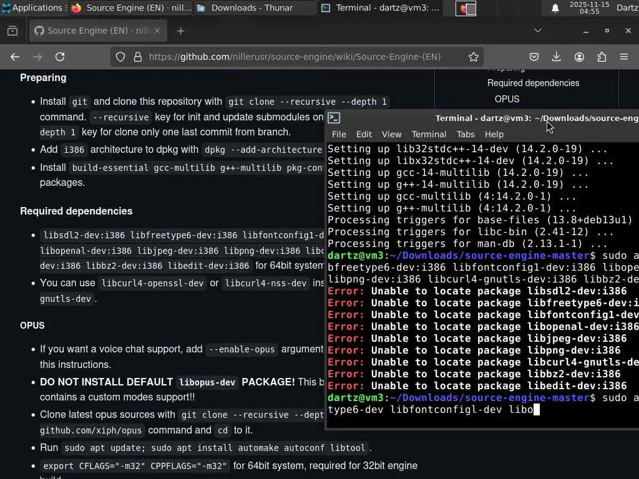639x479 pixels.
Task: Click the export CFLAGS="-m32" code text
Action: (x=135, y=466)
